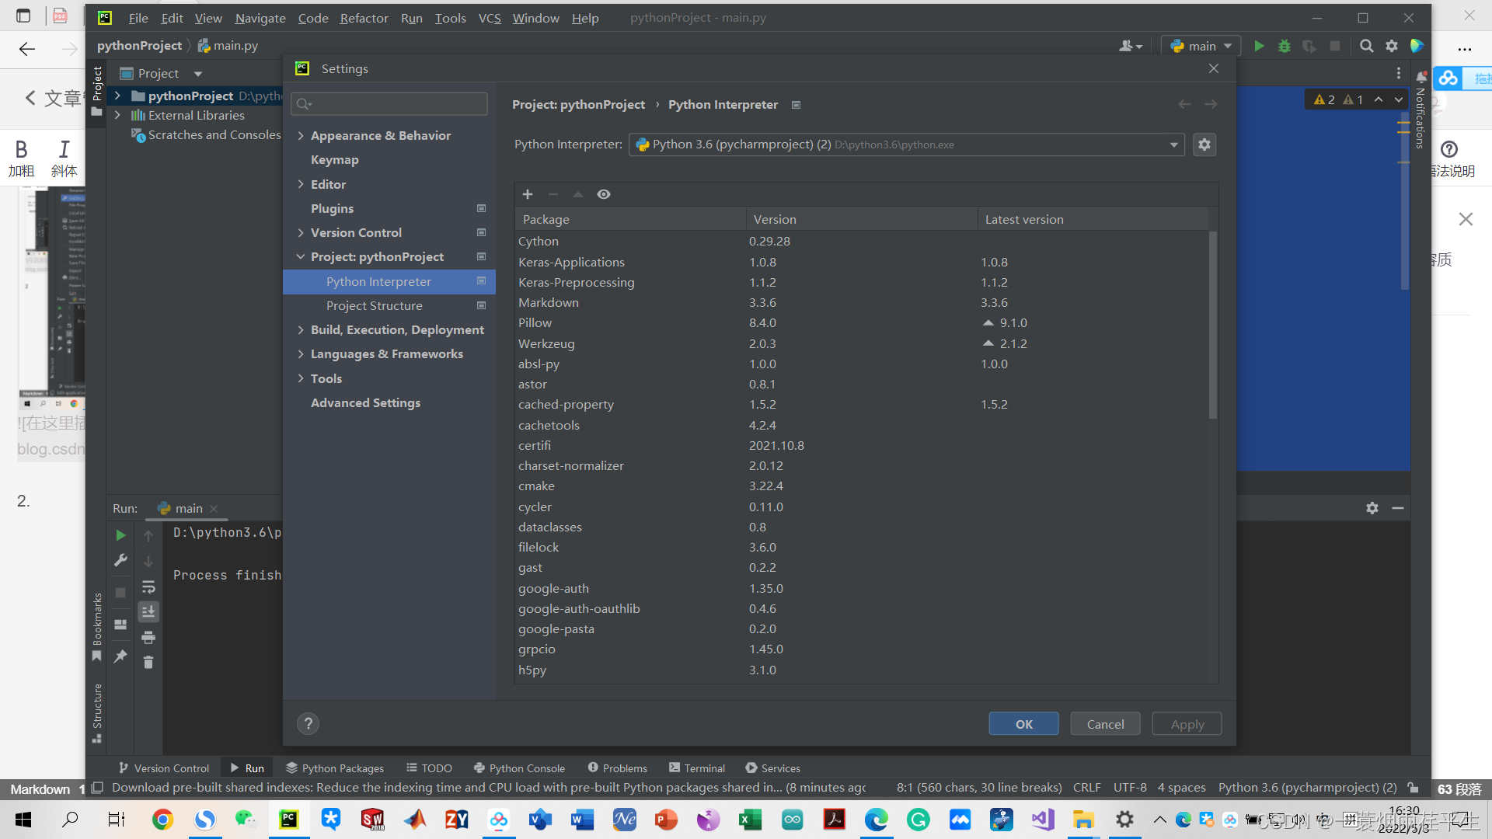Click the Settings search field

(x=389, y=104)
